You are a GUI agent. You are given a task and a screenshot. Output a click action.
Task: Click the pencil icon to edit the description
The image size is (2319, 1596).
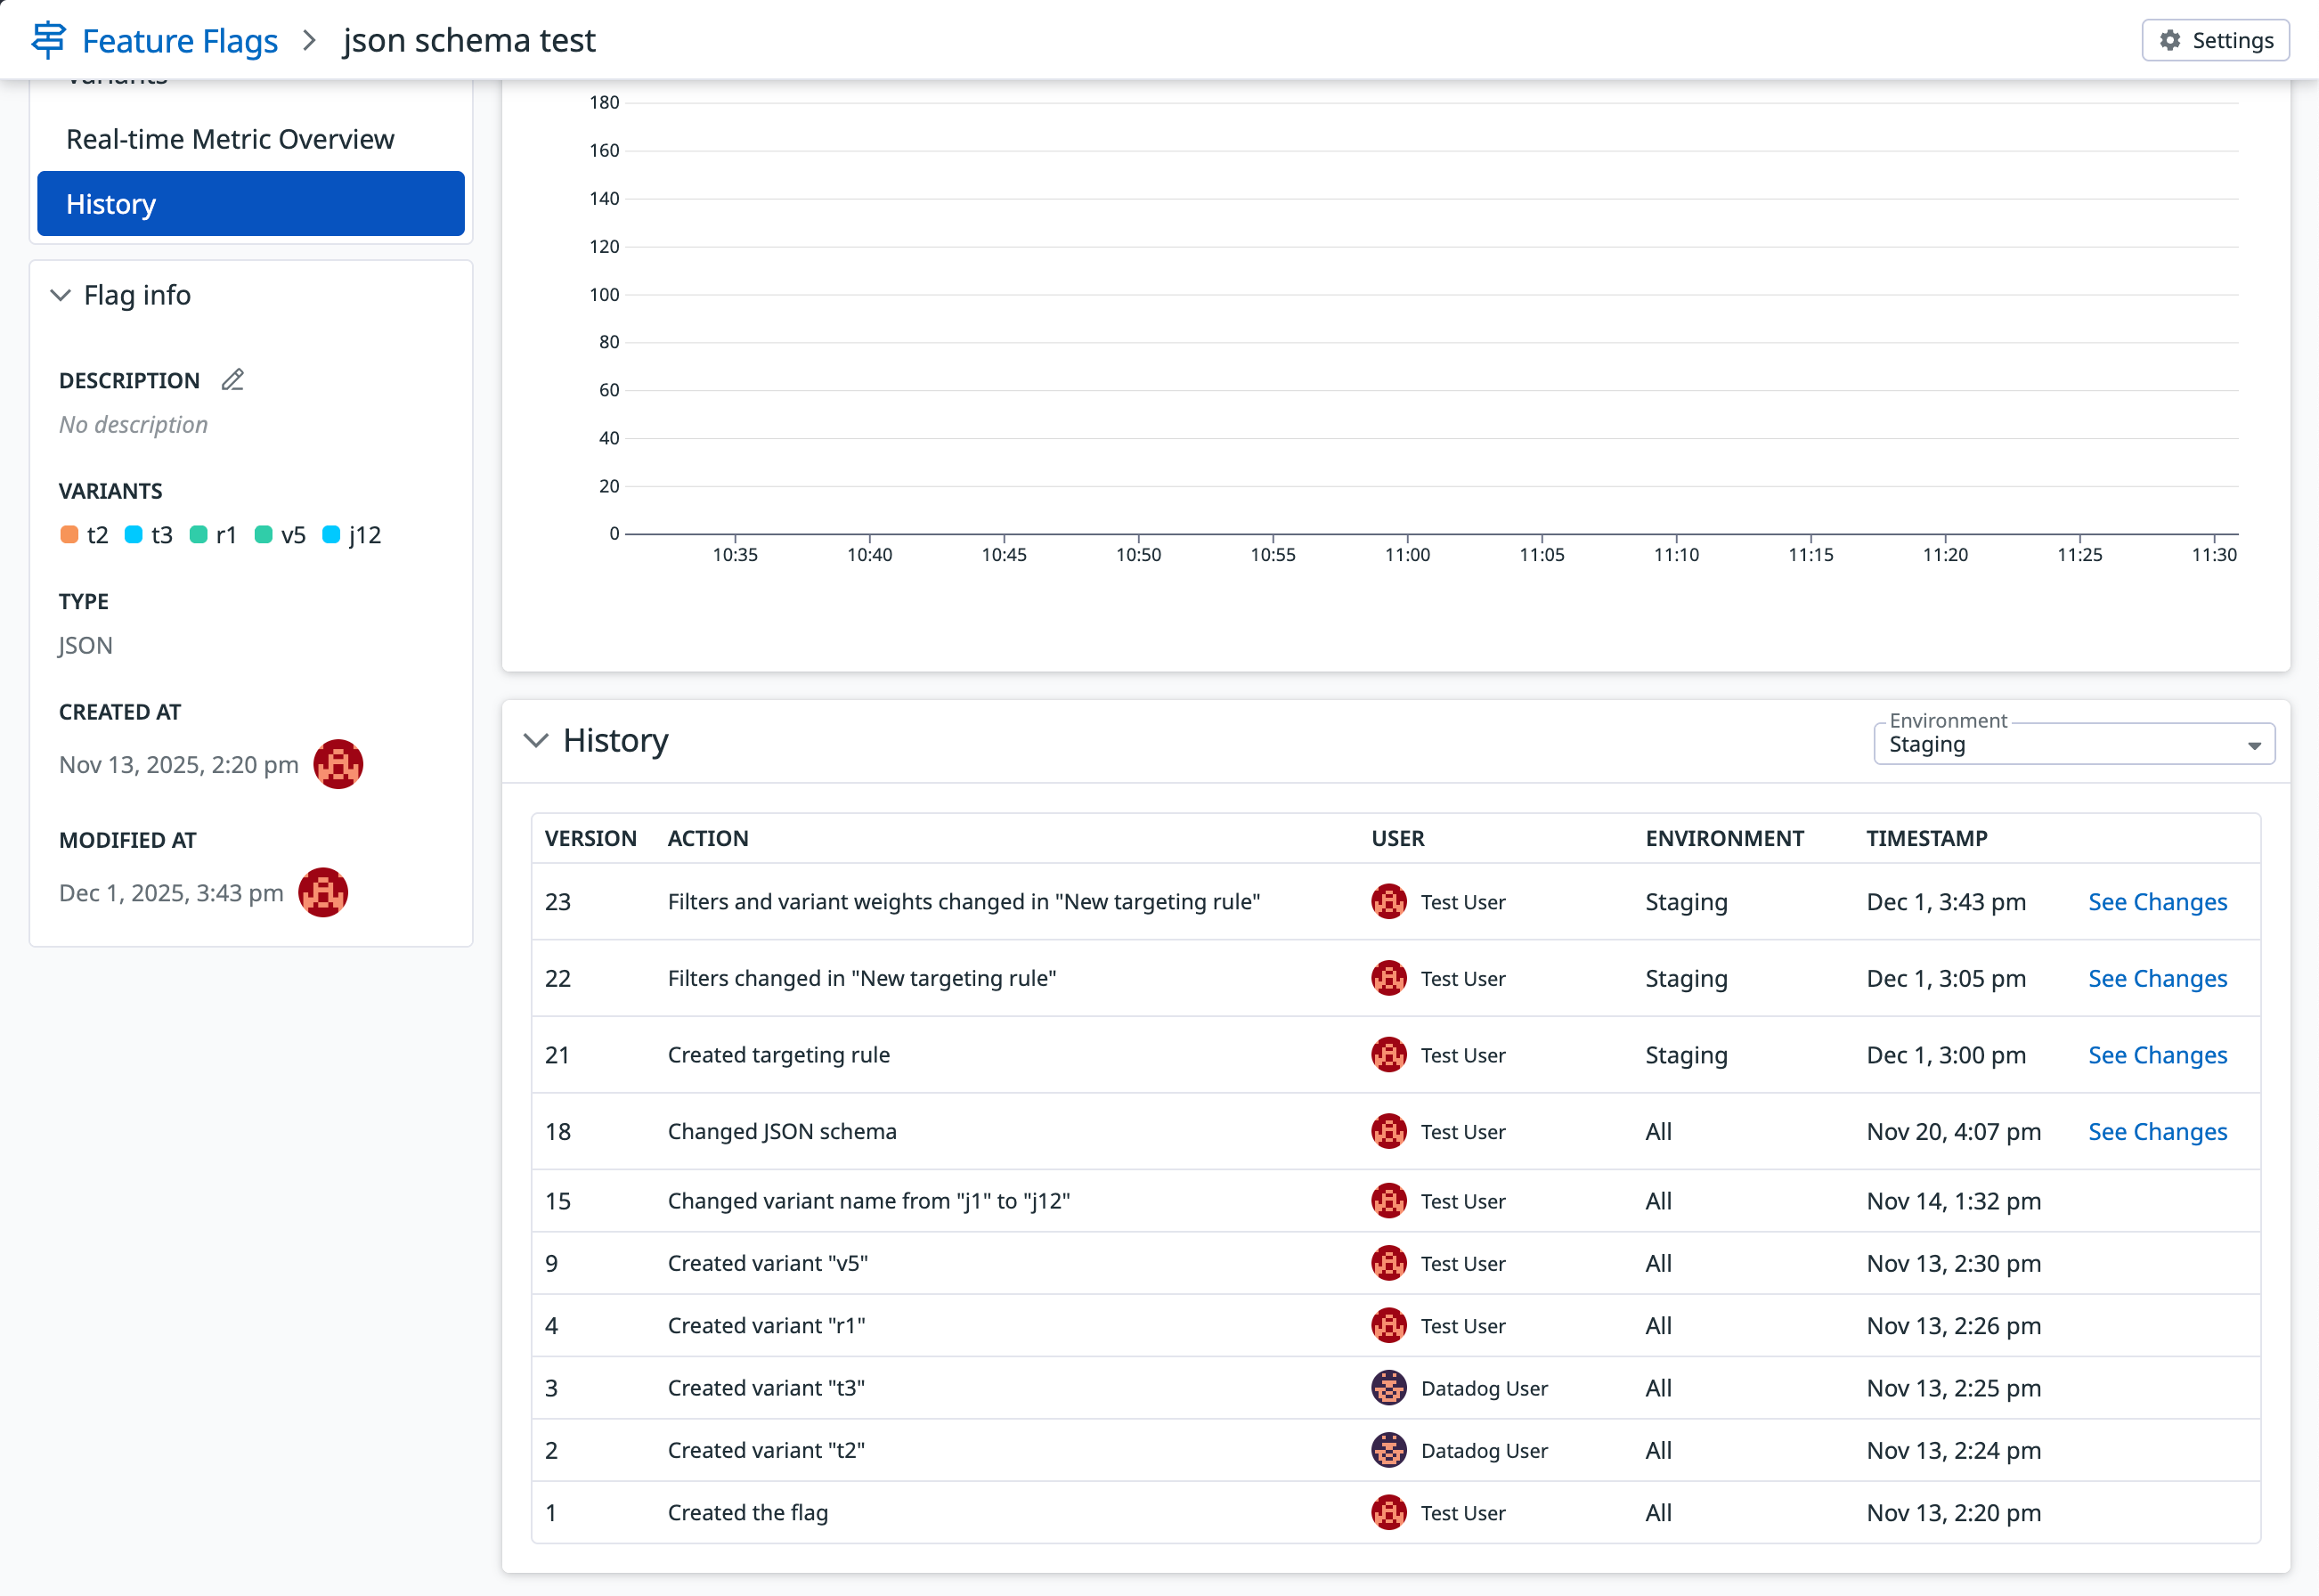tap(232, 380)
